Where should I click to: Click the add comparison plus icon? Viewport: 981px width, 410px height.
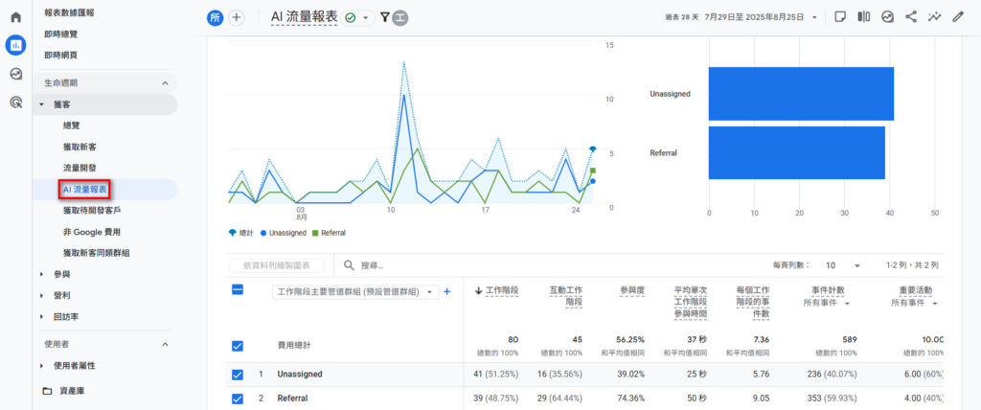[237, 17]
